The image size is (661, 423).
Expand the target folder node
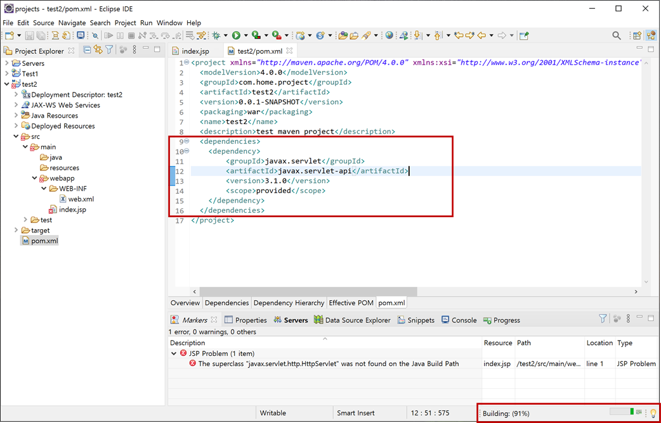pyautogui.click(x=16, y=230)
